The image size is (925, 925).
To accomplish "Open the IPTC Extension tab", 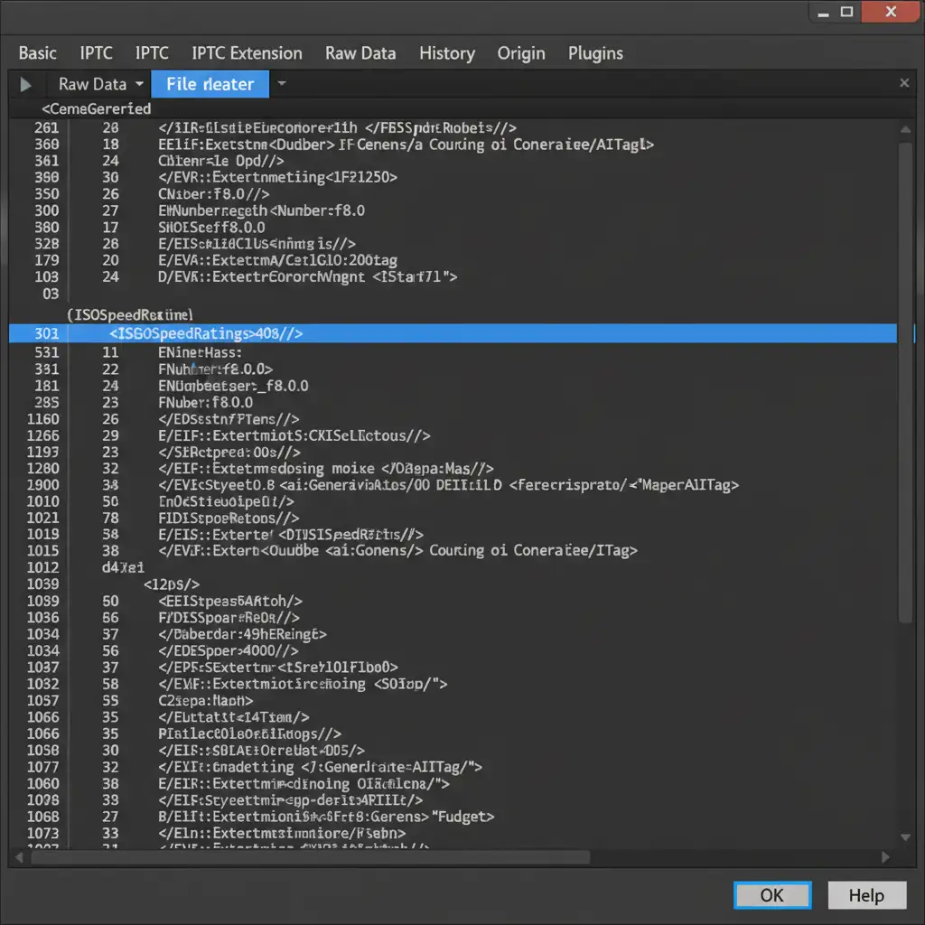I will (x=247, y=53).
